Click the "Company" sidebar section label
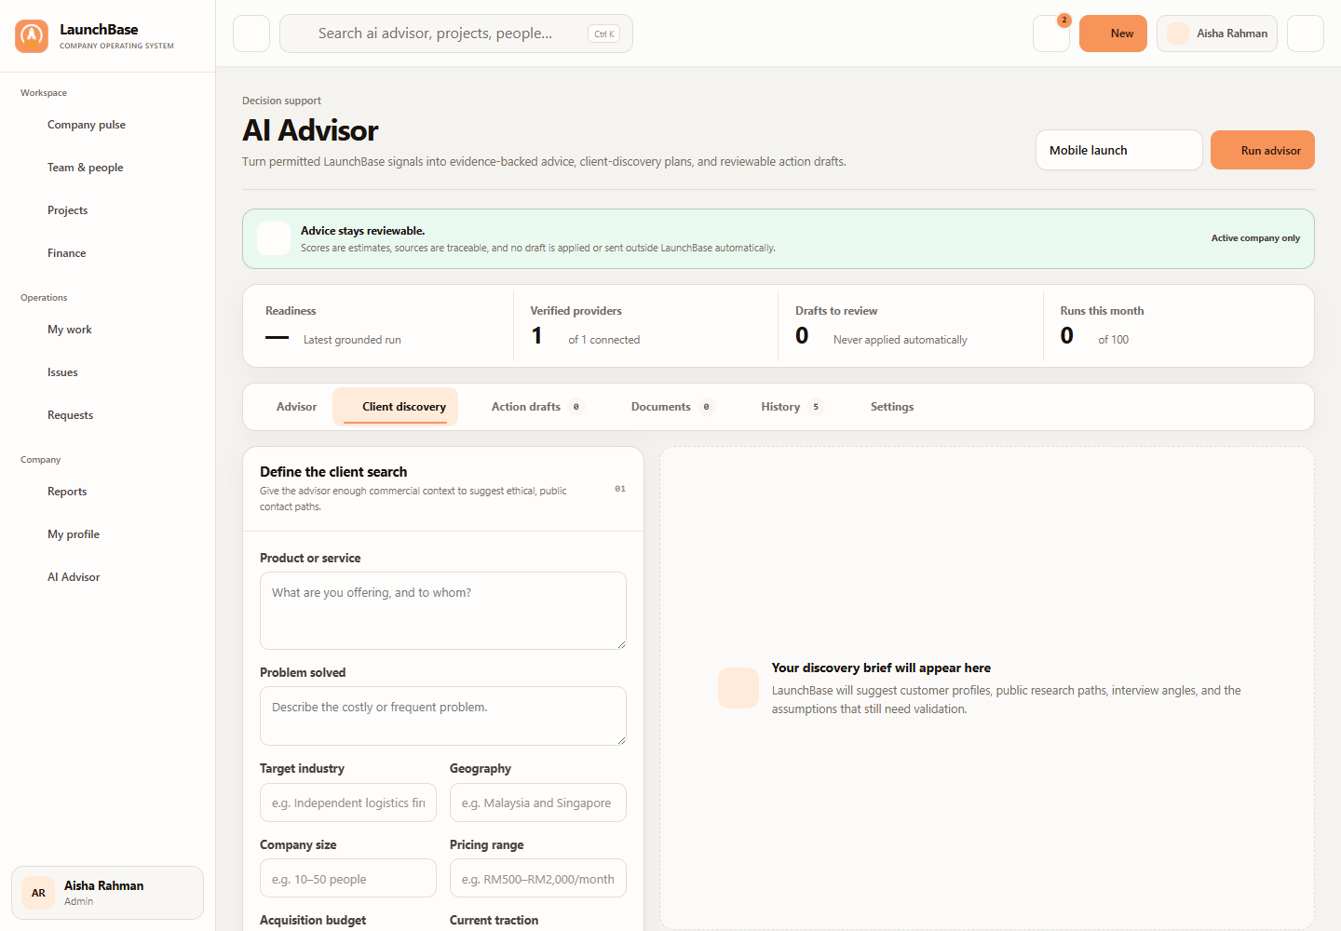The height and width of the screenshot is (931, 1341). click(40, 460)
